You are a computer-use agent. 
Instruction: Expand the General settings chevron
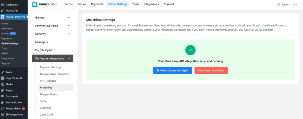click(69, 17)
